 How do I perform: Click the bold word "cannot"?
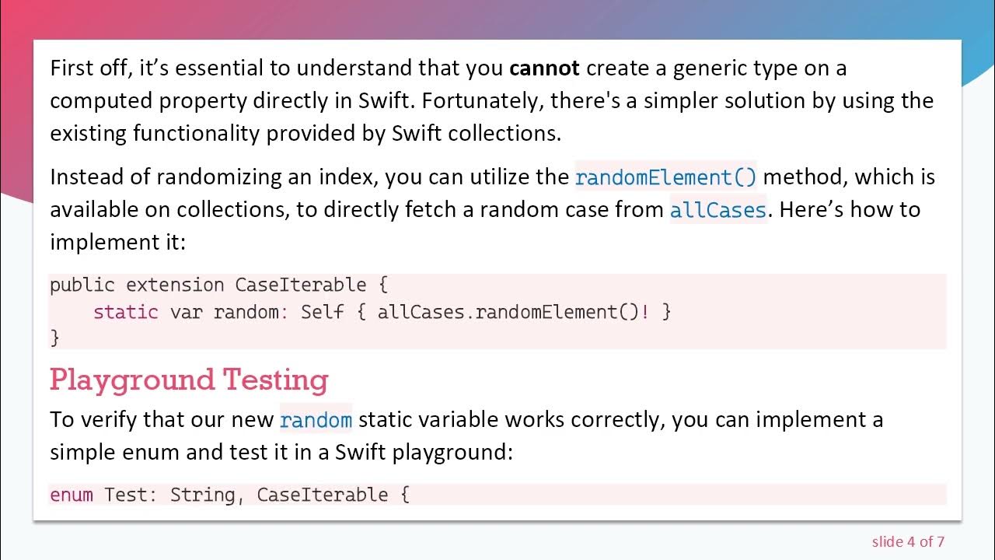pos(544,68)
